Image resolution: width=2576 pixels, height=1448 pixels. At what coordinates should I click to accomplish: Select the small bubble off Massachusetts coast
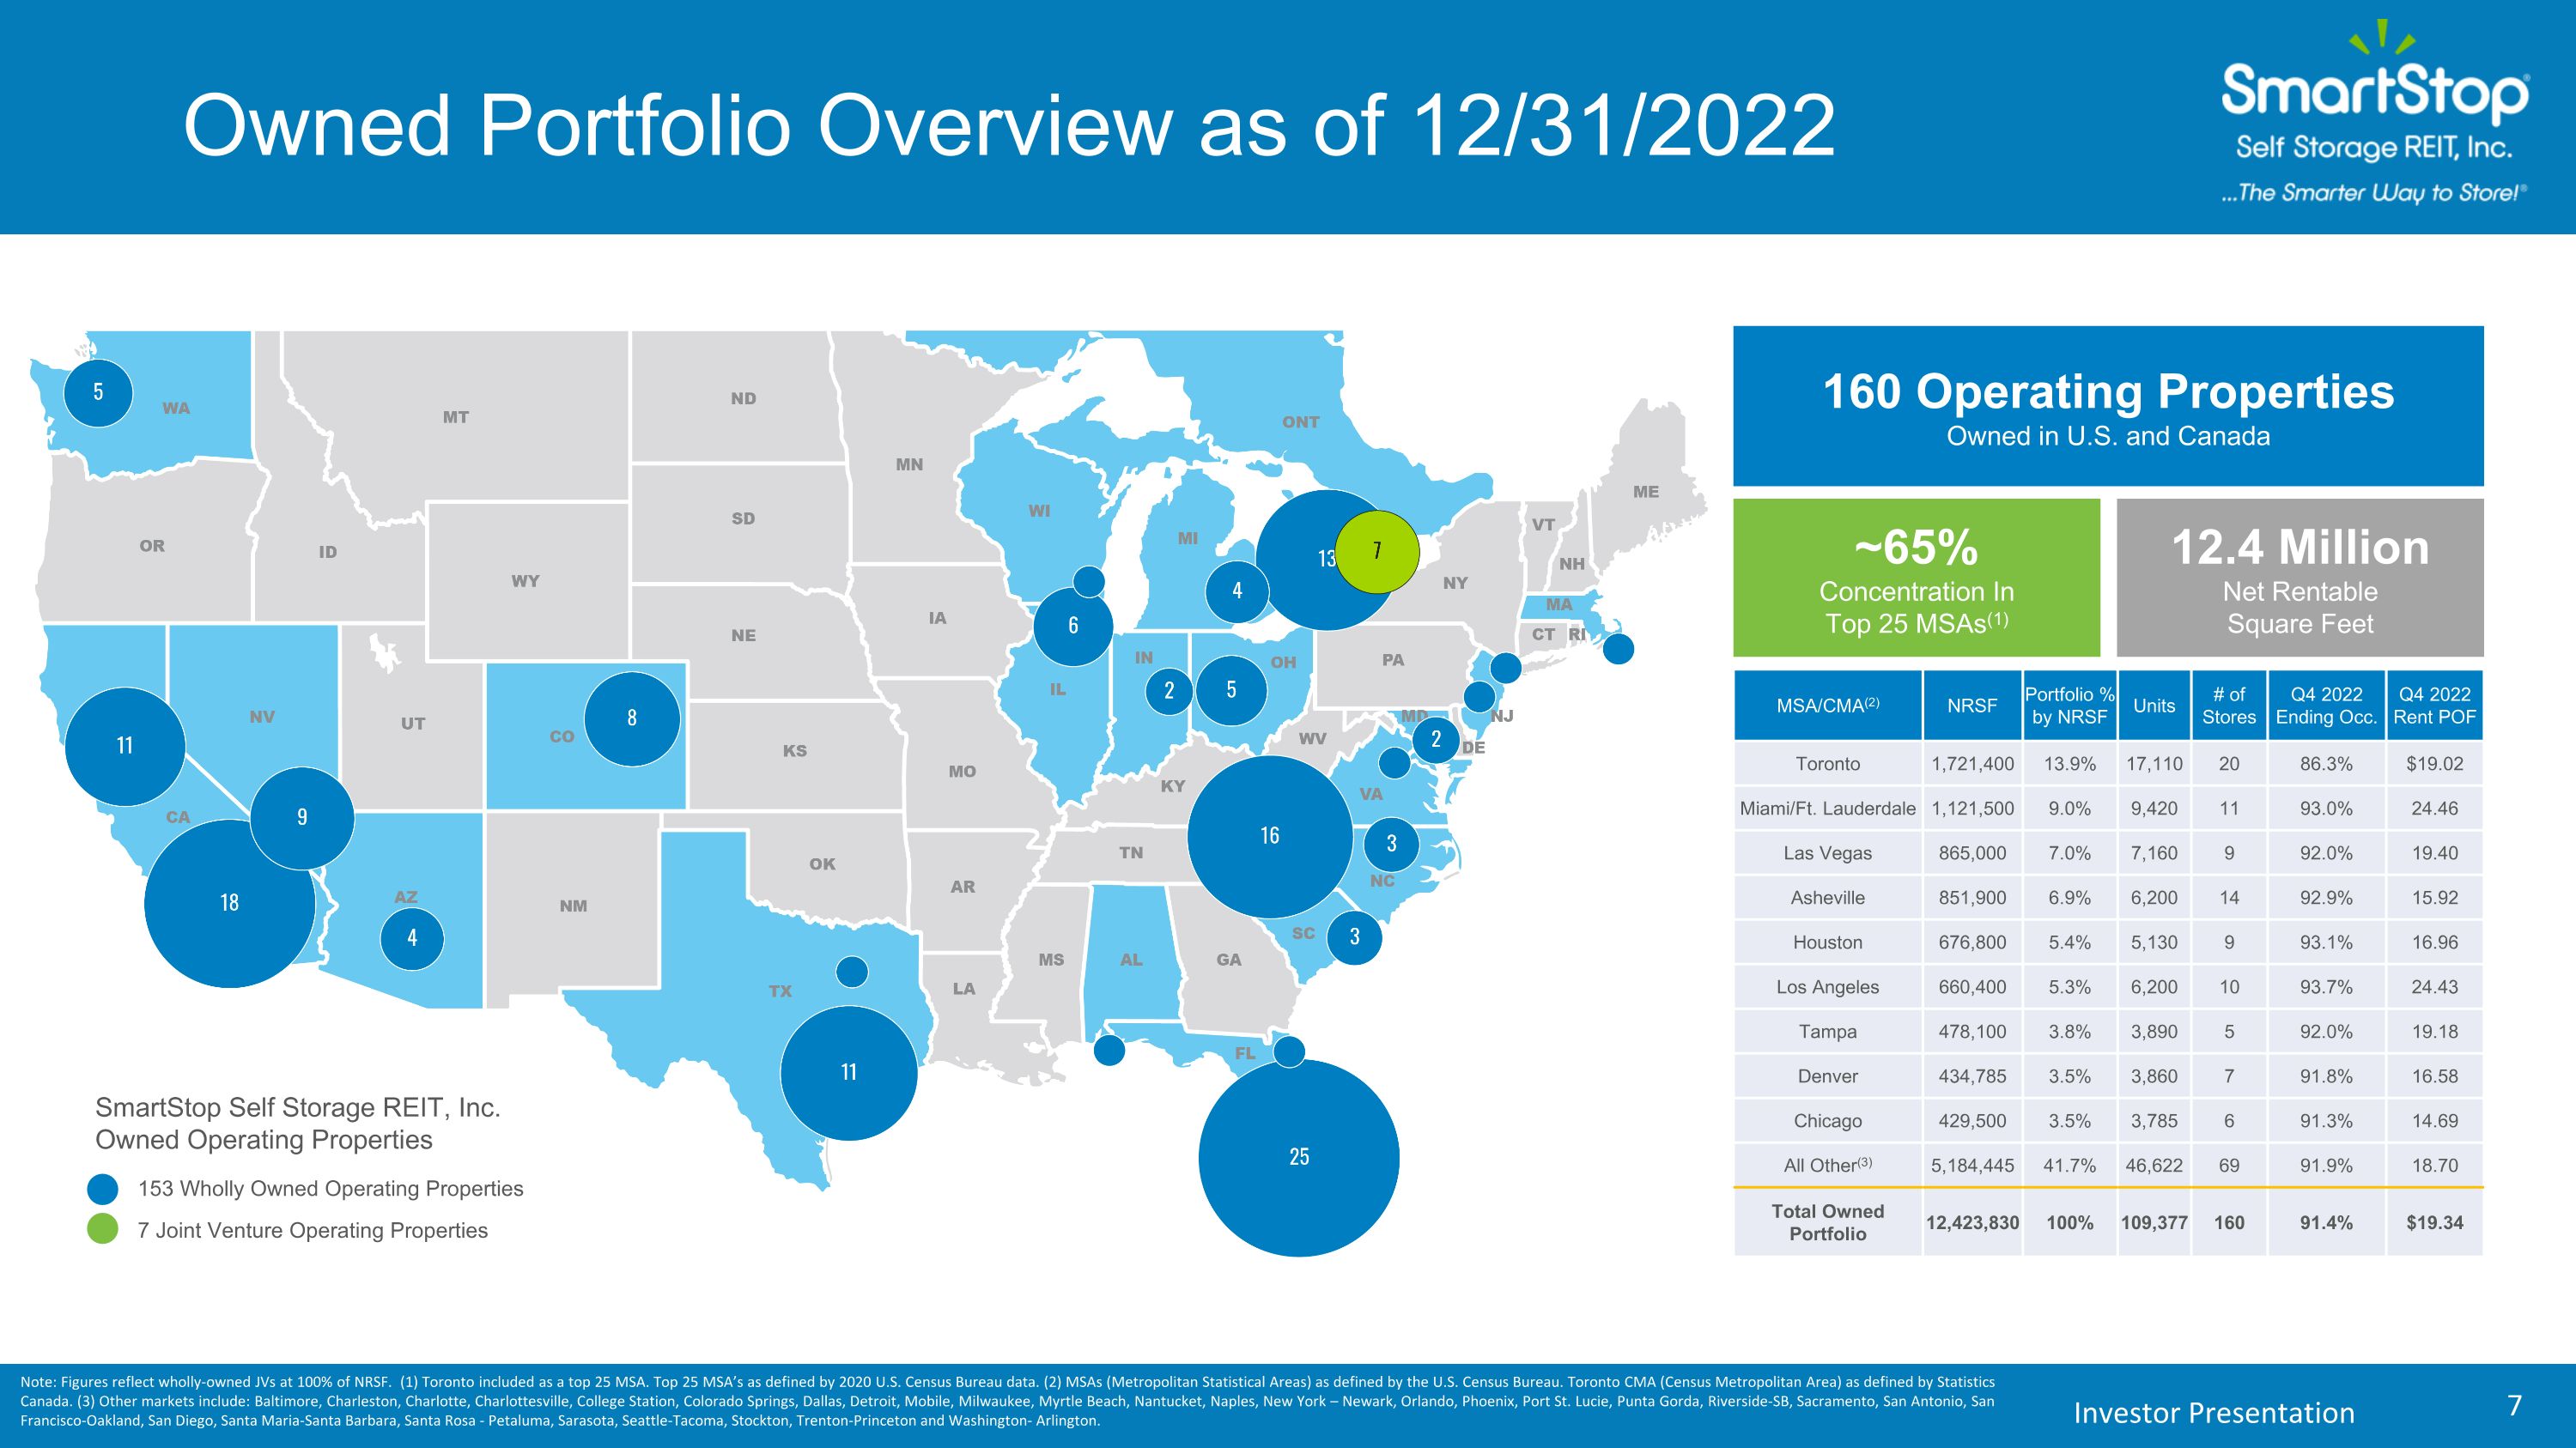1618,650
